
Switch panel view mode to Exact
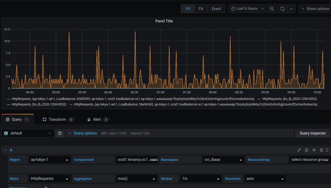point(216,9)
